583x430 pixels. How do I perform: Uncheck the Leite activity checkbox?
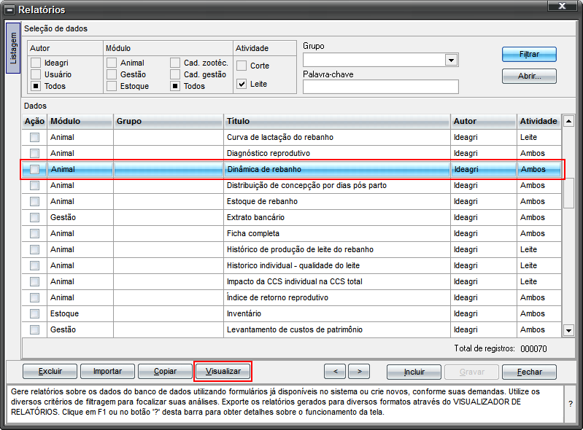242,84
